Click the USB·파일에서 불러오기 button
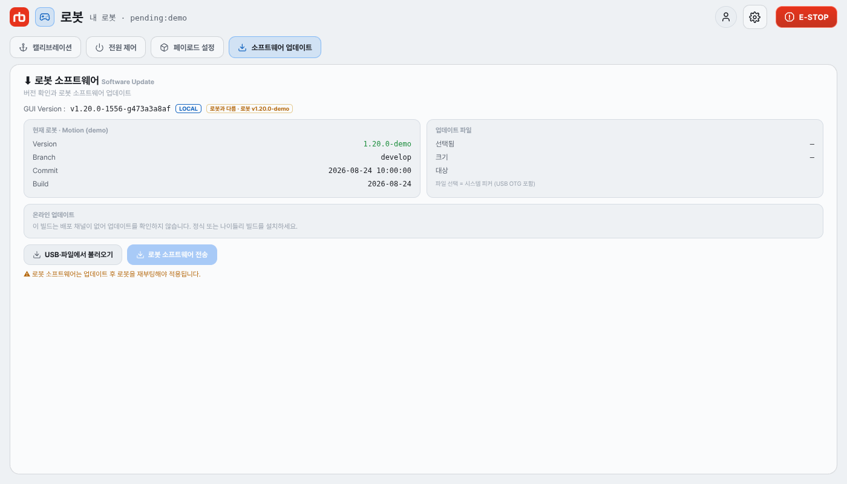847x484 pixels. 73,255
